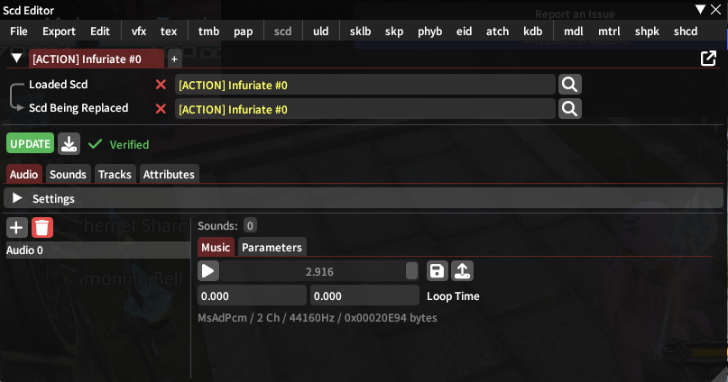
Task: Clear Scd Being Replaced with red X
Action: pyautogui.click(x=161, y=109)
